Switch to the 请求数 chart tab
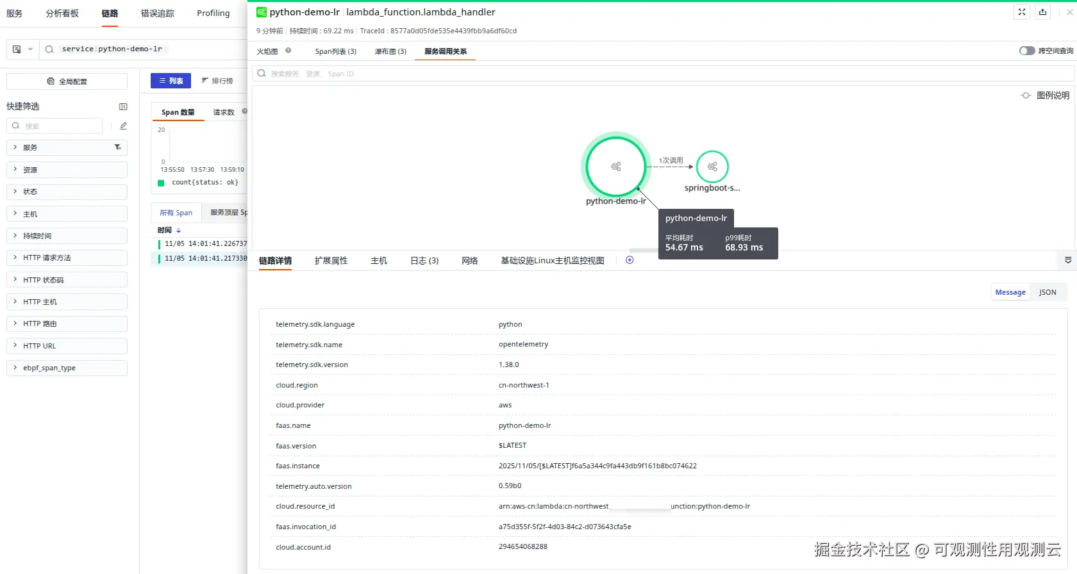Image resolution: width=1077 pixels, height=574 pixels. coord(224,112)
